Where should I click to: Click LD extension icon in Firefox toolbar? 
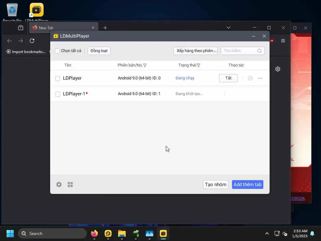click(x=272, y=40)
